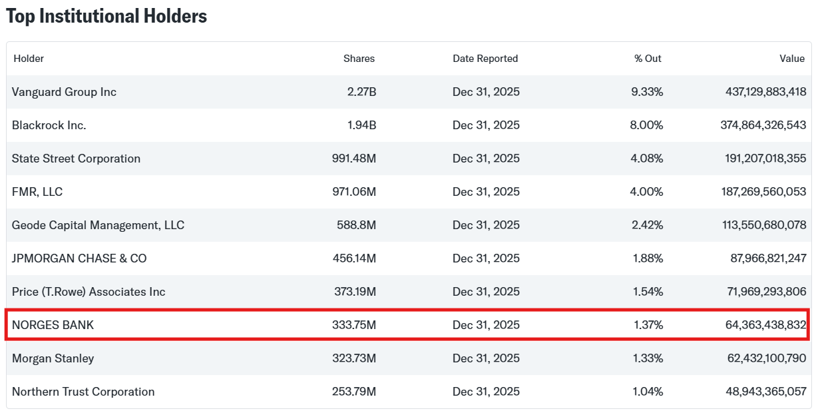Click Price (T.Rowe) Associates Inc
Image resolution: width=822 pixels, height=417 pixels.
pos(89,292)
